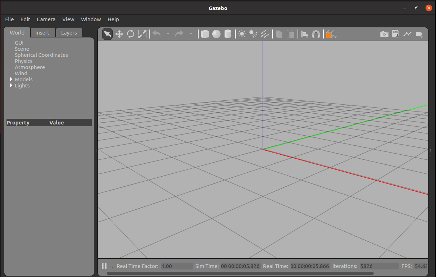The image size is (436, 277).
Task: Click the right edge splitter handle
Action: pyautogui.click(x=430, y=153)
